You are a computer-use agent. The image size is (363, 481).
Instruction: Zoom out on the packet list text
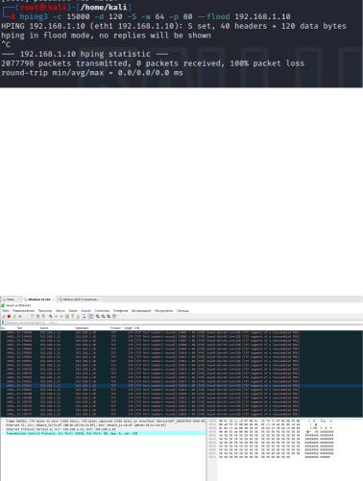103,316
